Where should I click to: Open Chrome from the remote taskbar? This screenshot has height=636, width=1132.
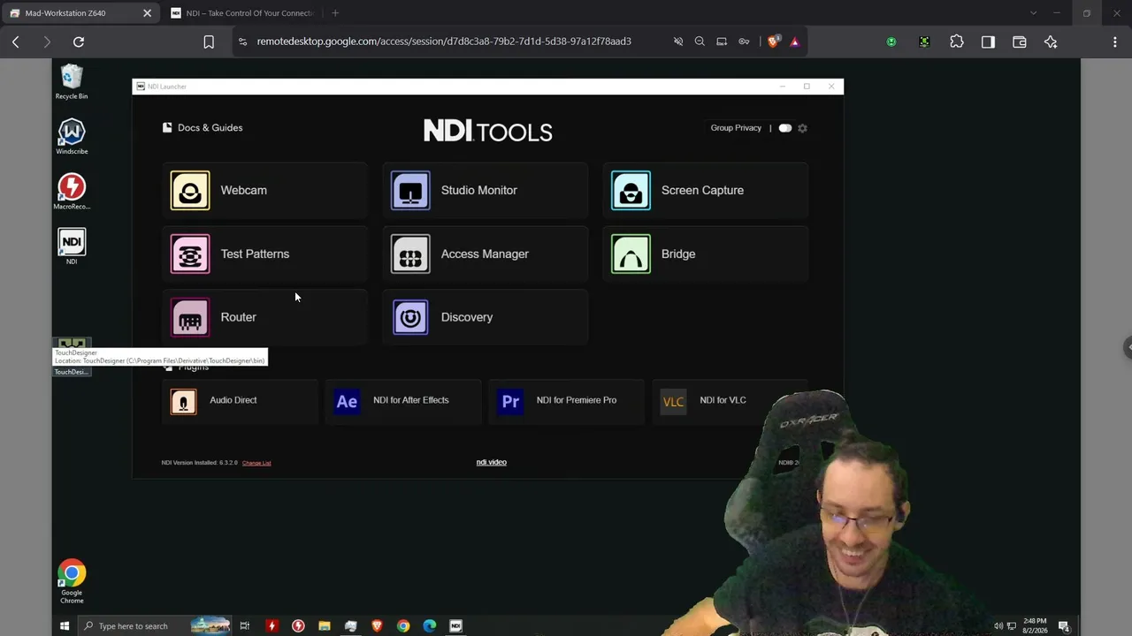tap(403, 626)
